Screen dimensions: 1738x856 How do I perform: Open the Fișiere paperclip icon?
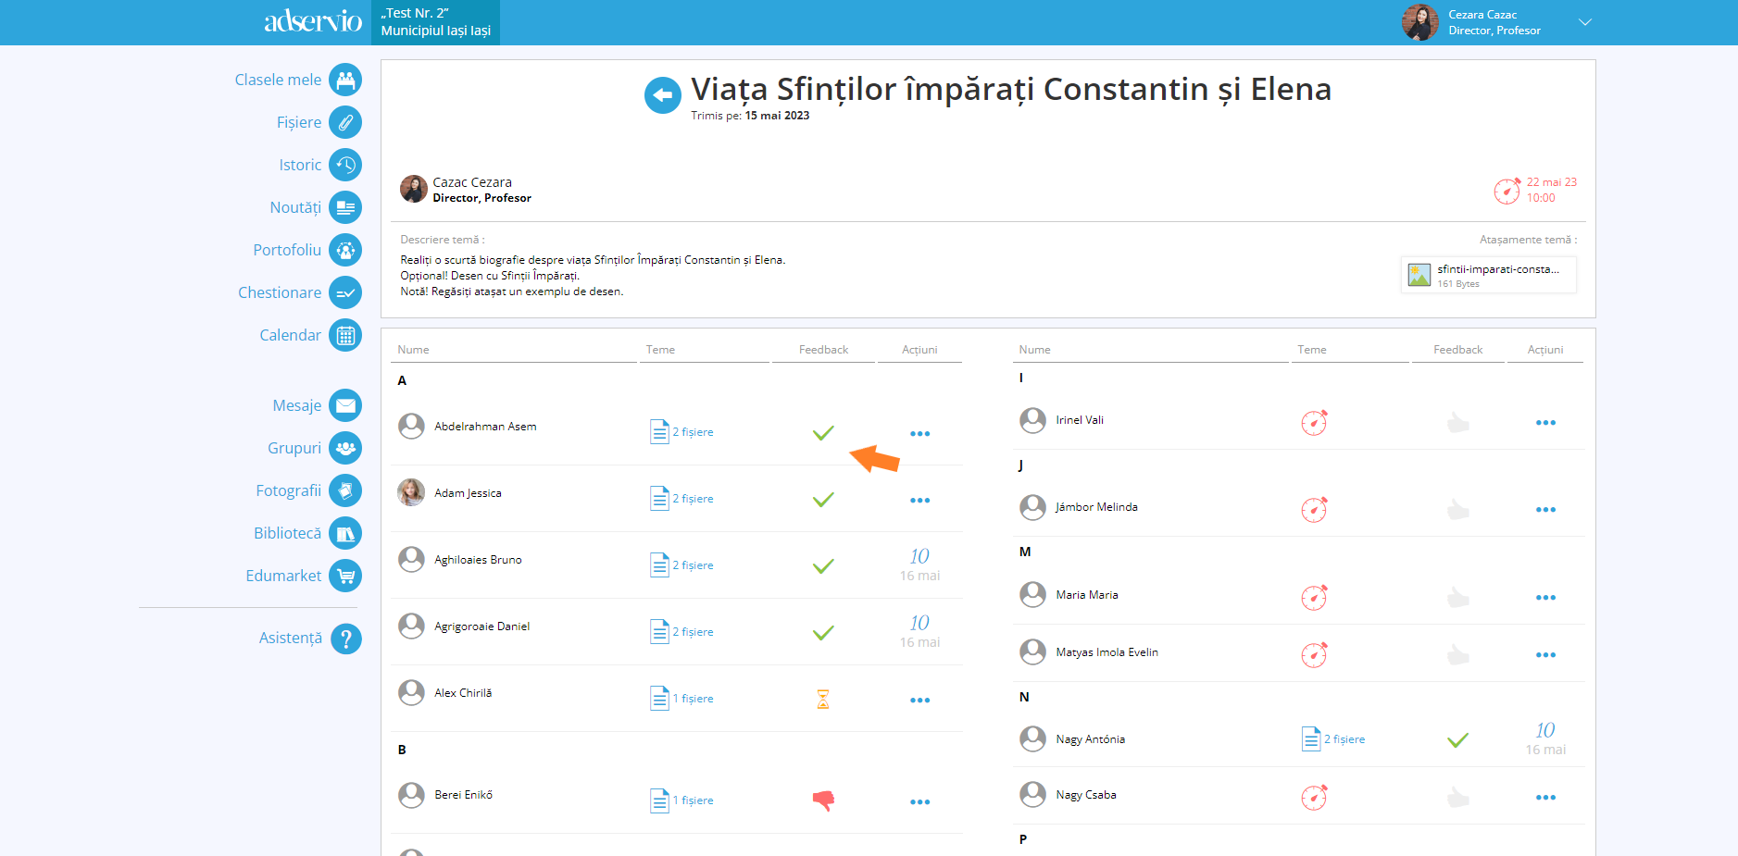344,122
